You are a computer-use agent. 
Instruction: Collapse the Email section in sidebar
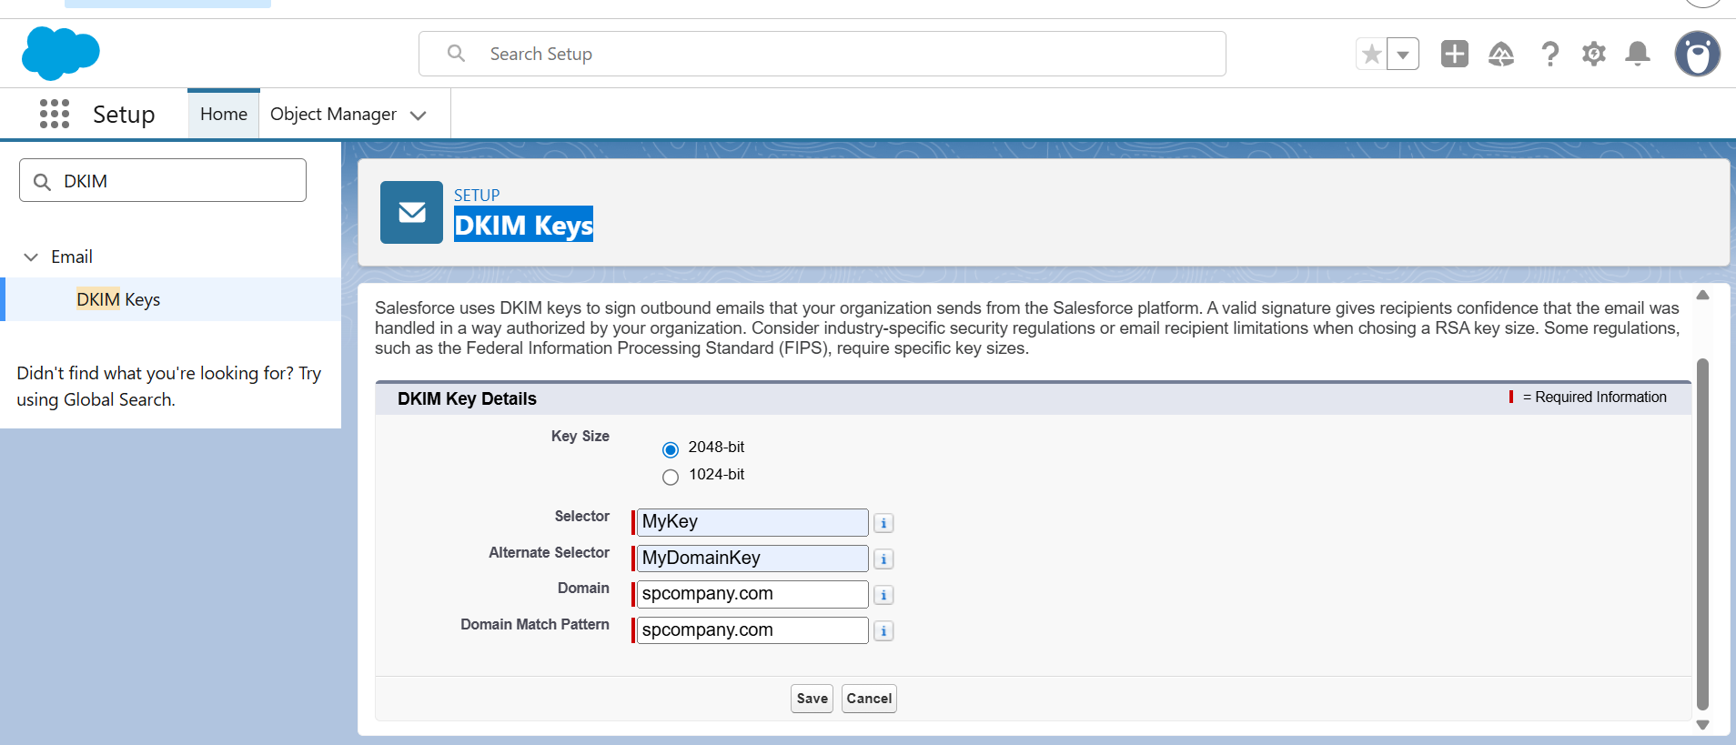click(31, 257)
